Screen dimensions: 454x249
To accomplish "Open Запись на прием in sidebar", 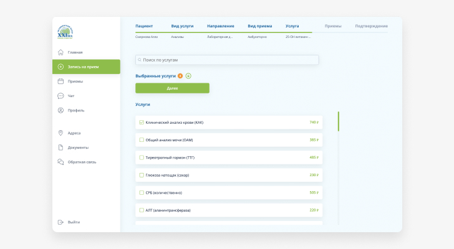I will click(86, 67).
